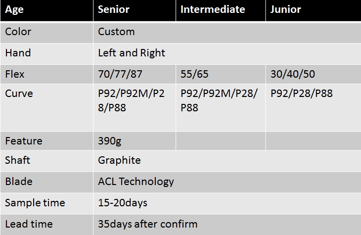Viewport: 361px width, 235px height.
Task: Click the Senior flex 70/77/87 cell
Action: pos(135,74)
